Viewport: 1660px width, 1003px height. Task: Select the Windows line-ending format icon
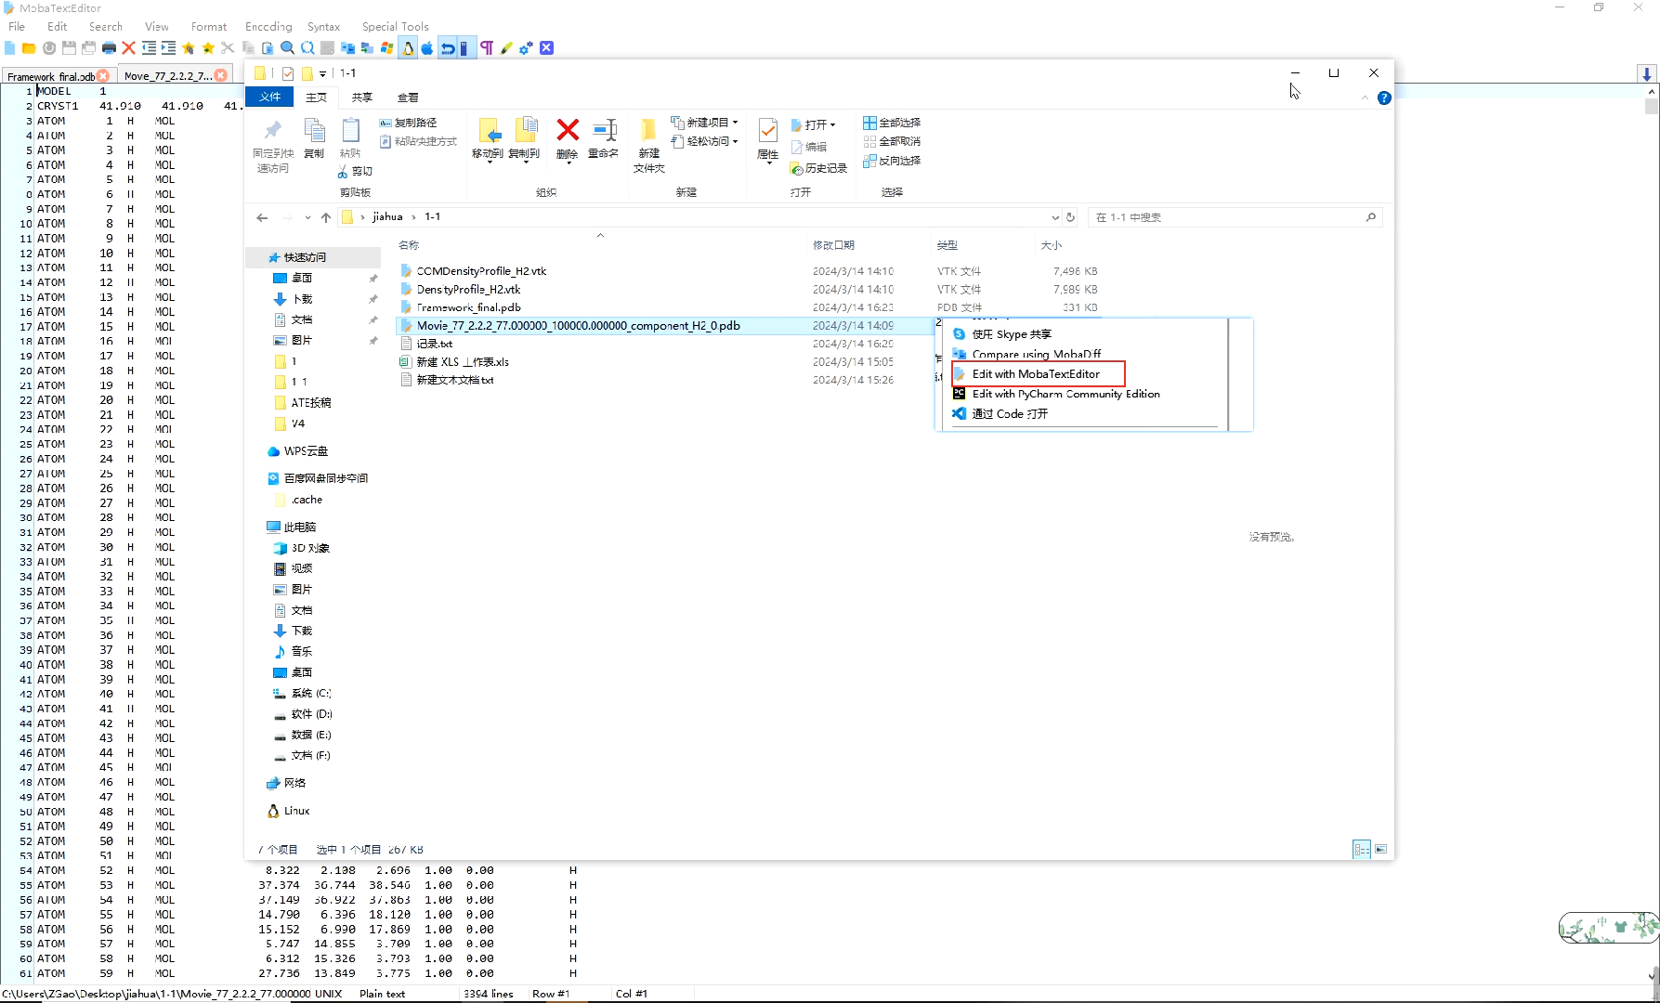tap(386, 48)
